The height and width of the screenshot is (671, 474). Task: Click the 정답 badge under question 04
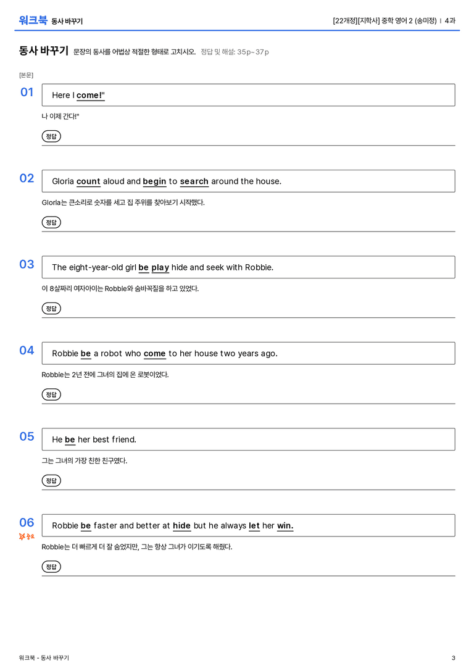[51, 394]
